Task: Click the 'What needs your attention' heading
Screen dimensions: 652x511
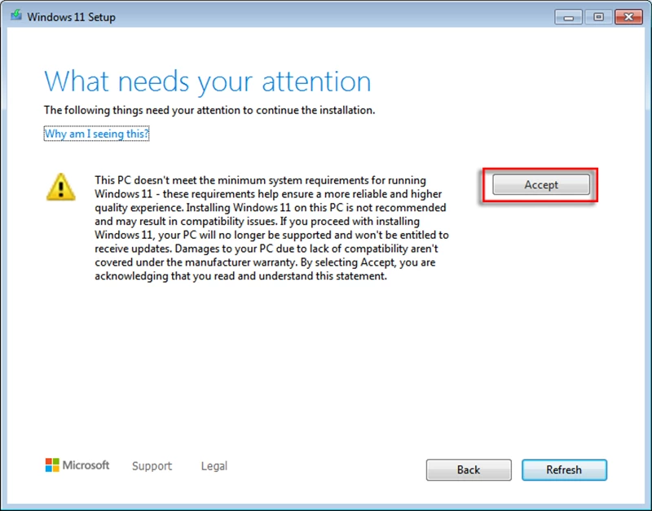Action: [208, 81]
